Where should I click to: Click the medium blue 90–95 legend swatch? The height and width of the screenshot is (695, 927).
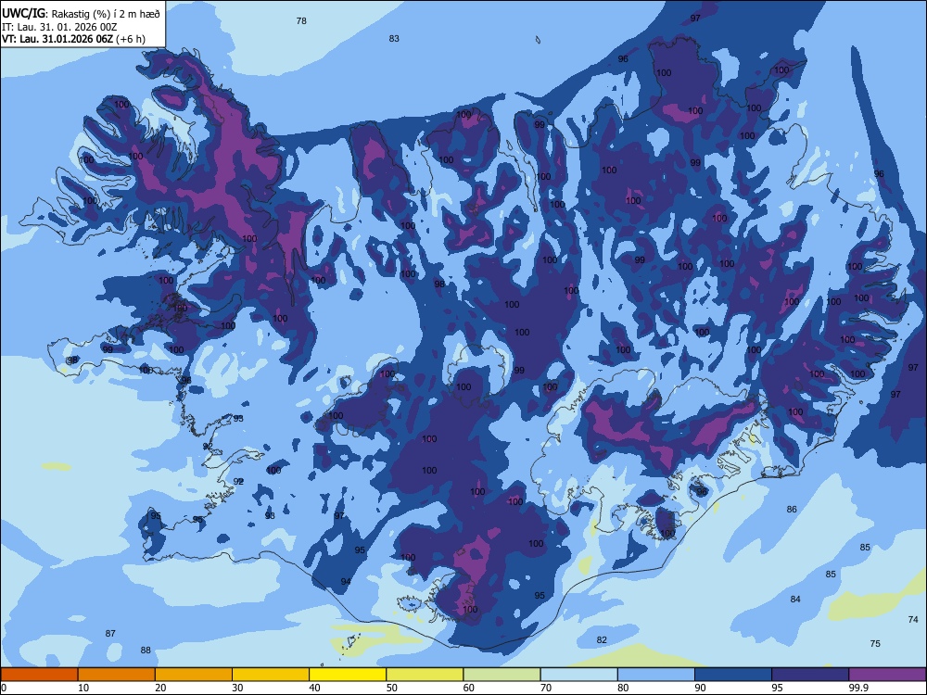tap(733, 675)
